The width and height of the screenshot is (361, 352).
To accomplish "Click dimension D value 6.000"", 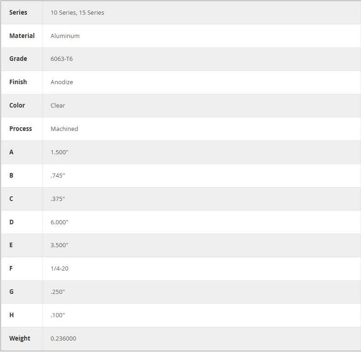I will pos(59,222).
